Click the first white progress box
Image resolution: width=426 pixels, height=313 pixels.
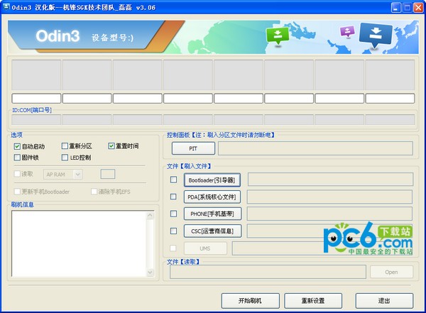pyautogui.click(x=36, y=99)
